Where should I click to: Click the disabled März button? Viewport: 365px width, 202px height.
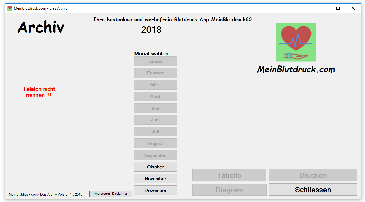tap(155, 85)
